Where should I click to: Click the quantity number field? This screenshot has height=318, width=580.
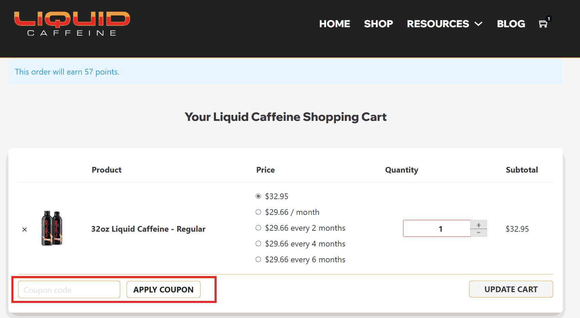[437, 229]
